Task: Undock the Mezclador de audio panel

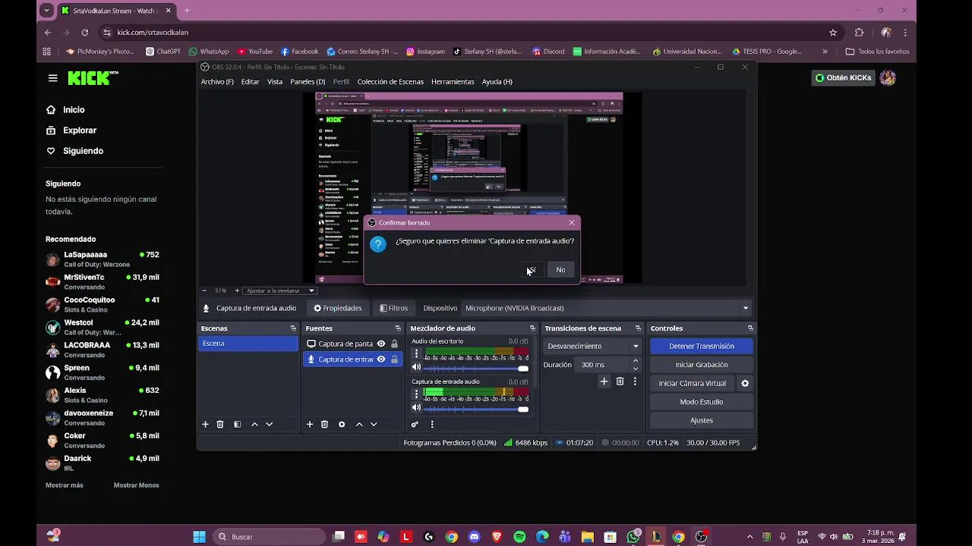Action: point(532,328)
